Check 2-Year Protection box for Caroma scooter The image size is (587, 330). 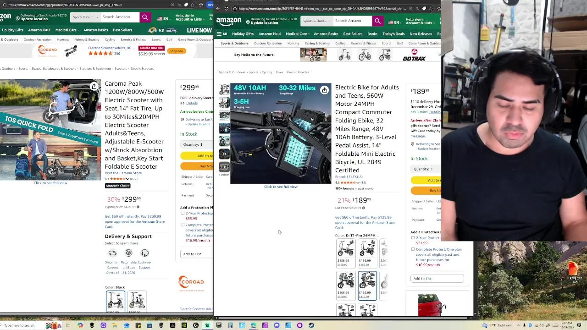(x=183, y=214)
